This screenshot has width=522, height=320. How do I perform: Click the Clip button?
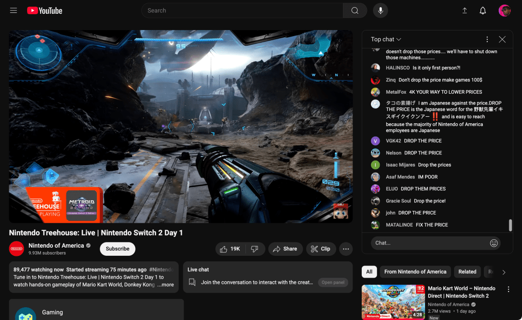[320, 249]
